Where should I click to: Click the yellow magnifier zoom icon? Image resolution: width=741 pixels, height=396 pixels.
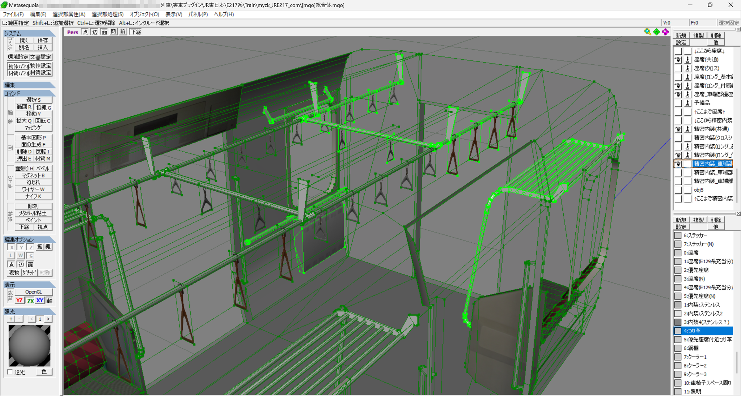648,32
